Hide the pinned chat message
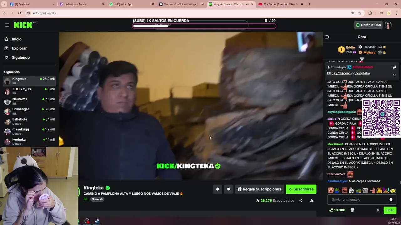This screenshot has height=225, width=401. click(394, 67)
